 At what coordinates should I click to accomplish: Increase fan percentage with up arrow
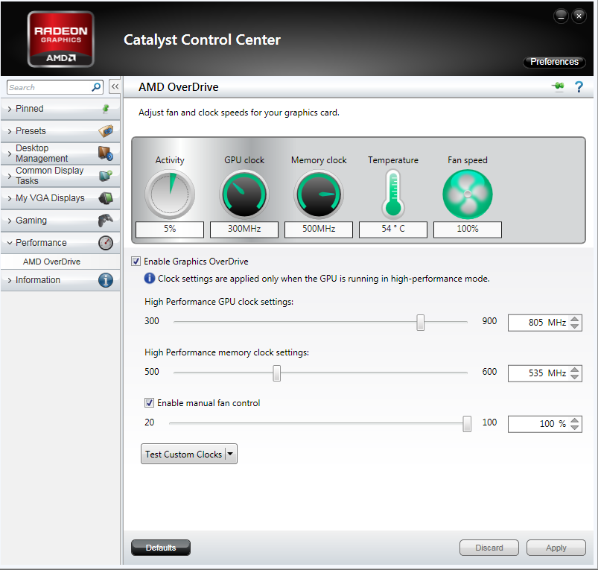(574, 420)
